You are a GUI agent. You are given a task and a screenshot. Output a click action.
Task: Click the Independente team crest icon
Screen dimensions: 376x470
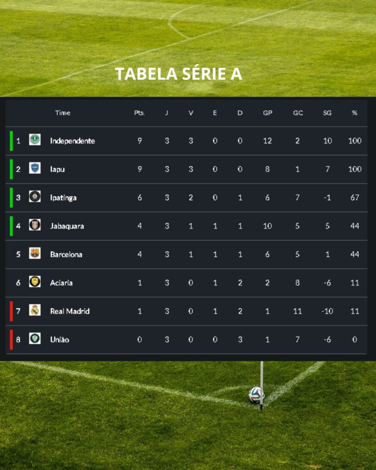coord(35,140)
